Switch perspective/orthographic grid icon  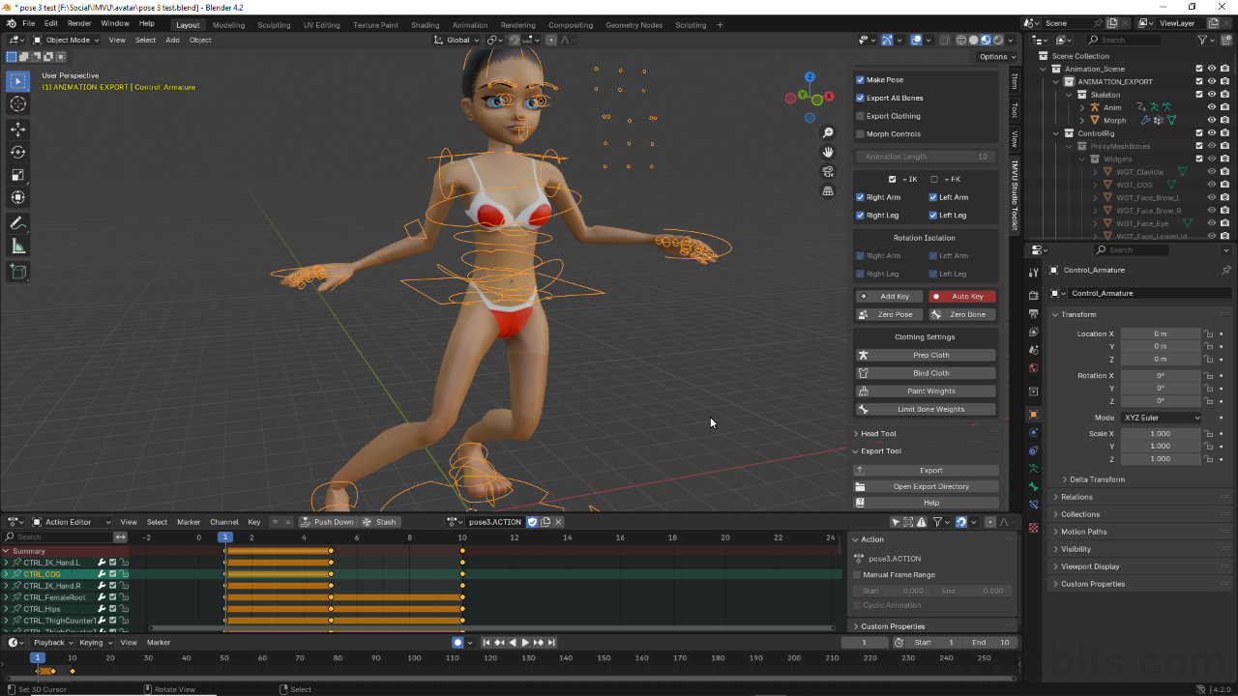click(828, 191)
